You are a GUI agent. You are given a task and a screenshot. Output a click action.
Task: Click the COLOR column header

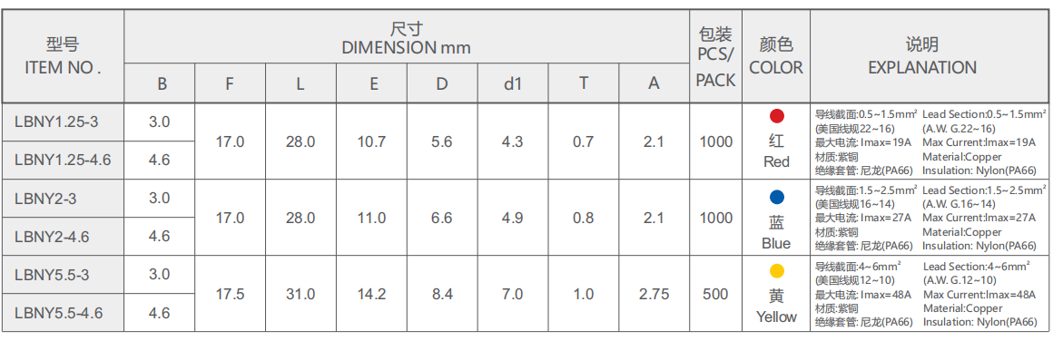776,56
